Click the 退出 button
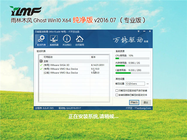 [x=146, y=102]
